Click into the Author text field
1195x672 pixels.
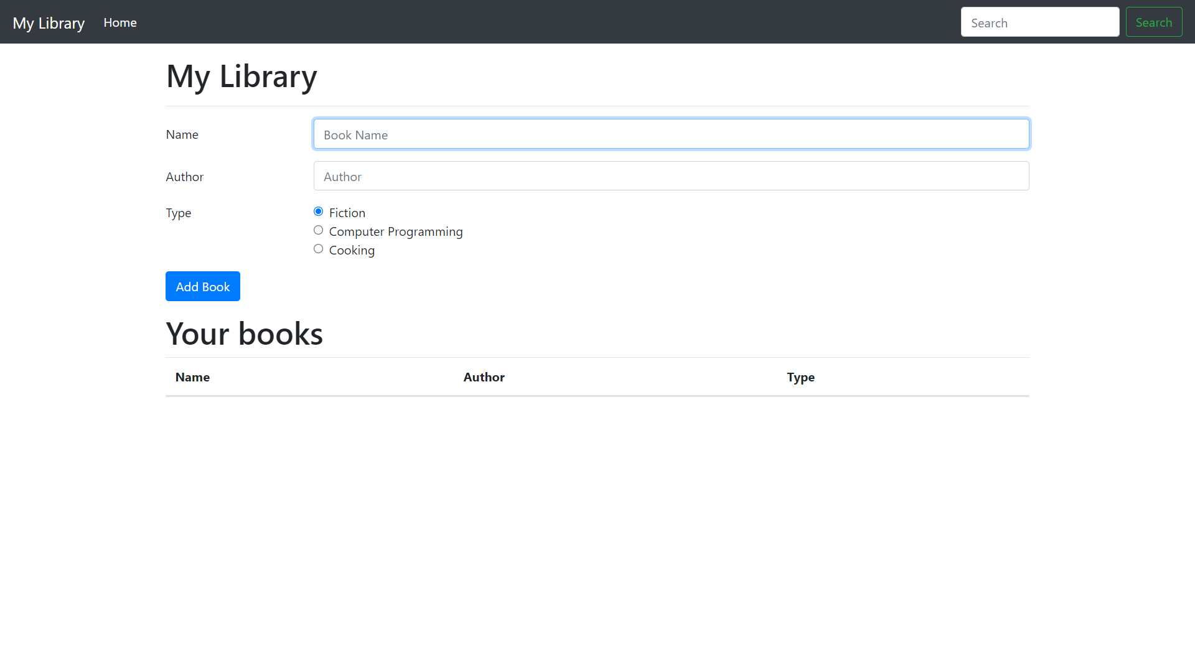click(671, 176)
